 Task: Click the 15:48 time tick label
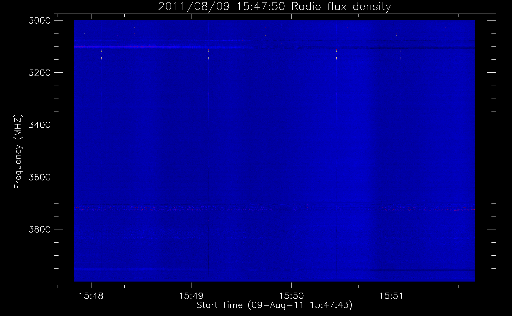[x=91, y=296]
